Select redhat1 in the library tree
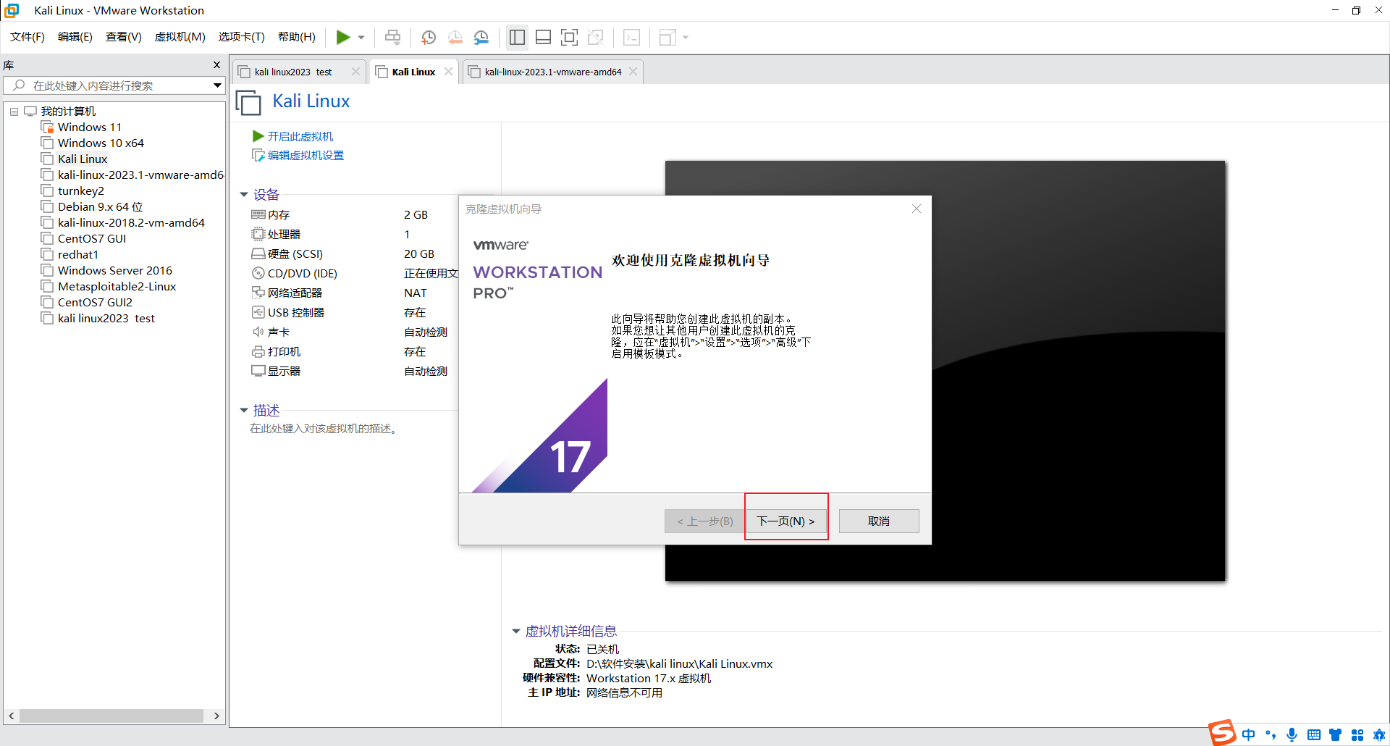The image size is (1390, 746). pyautogui.click(x=78, y=255)
